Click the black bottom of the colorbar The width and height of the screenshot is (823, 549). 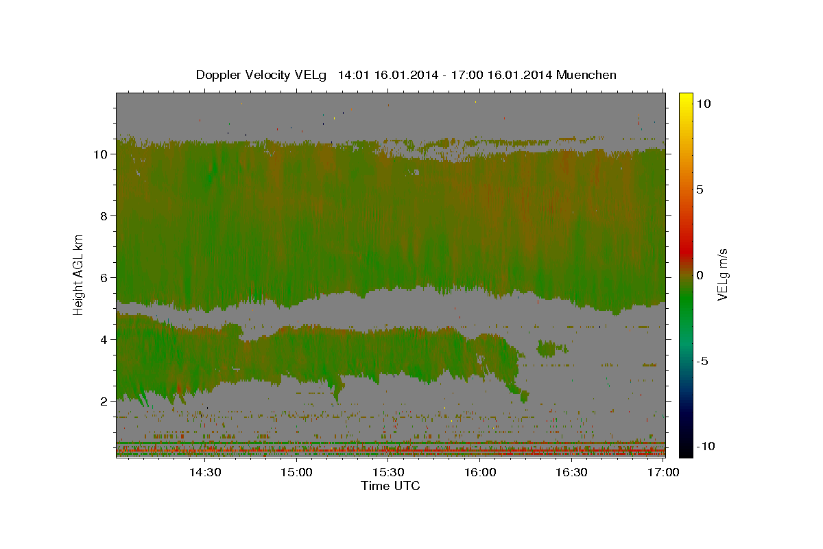(686, 452)
